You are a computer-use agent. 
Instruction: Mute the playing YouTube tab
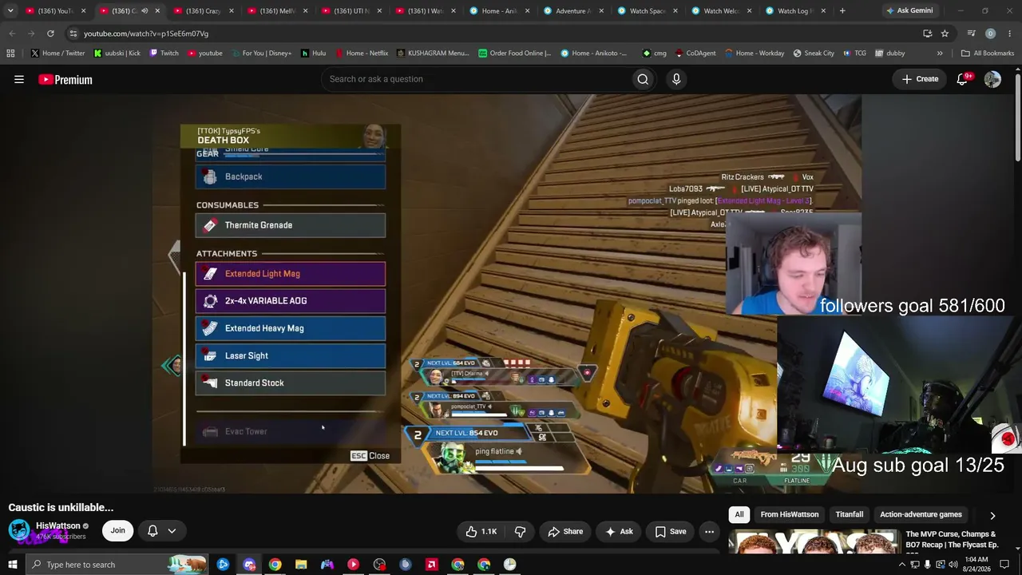coord(145,11)
